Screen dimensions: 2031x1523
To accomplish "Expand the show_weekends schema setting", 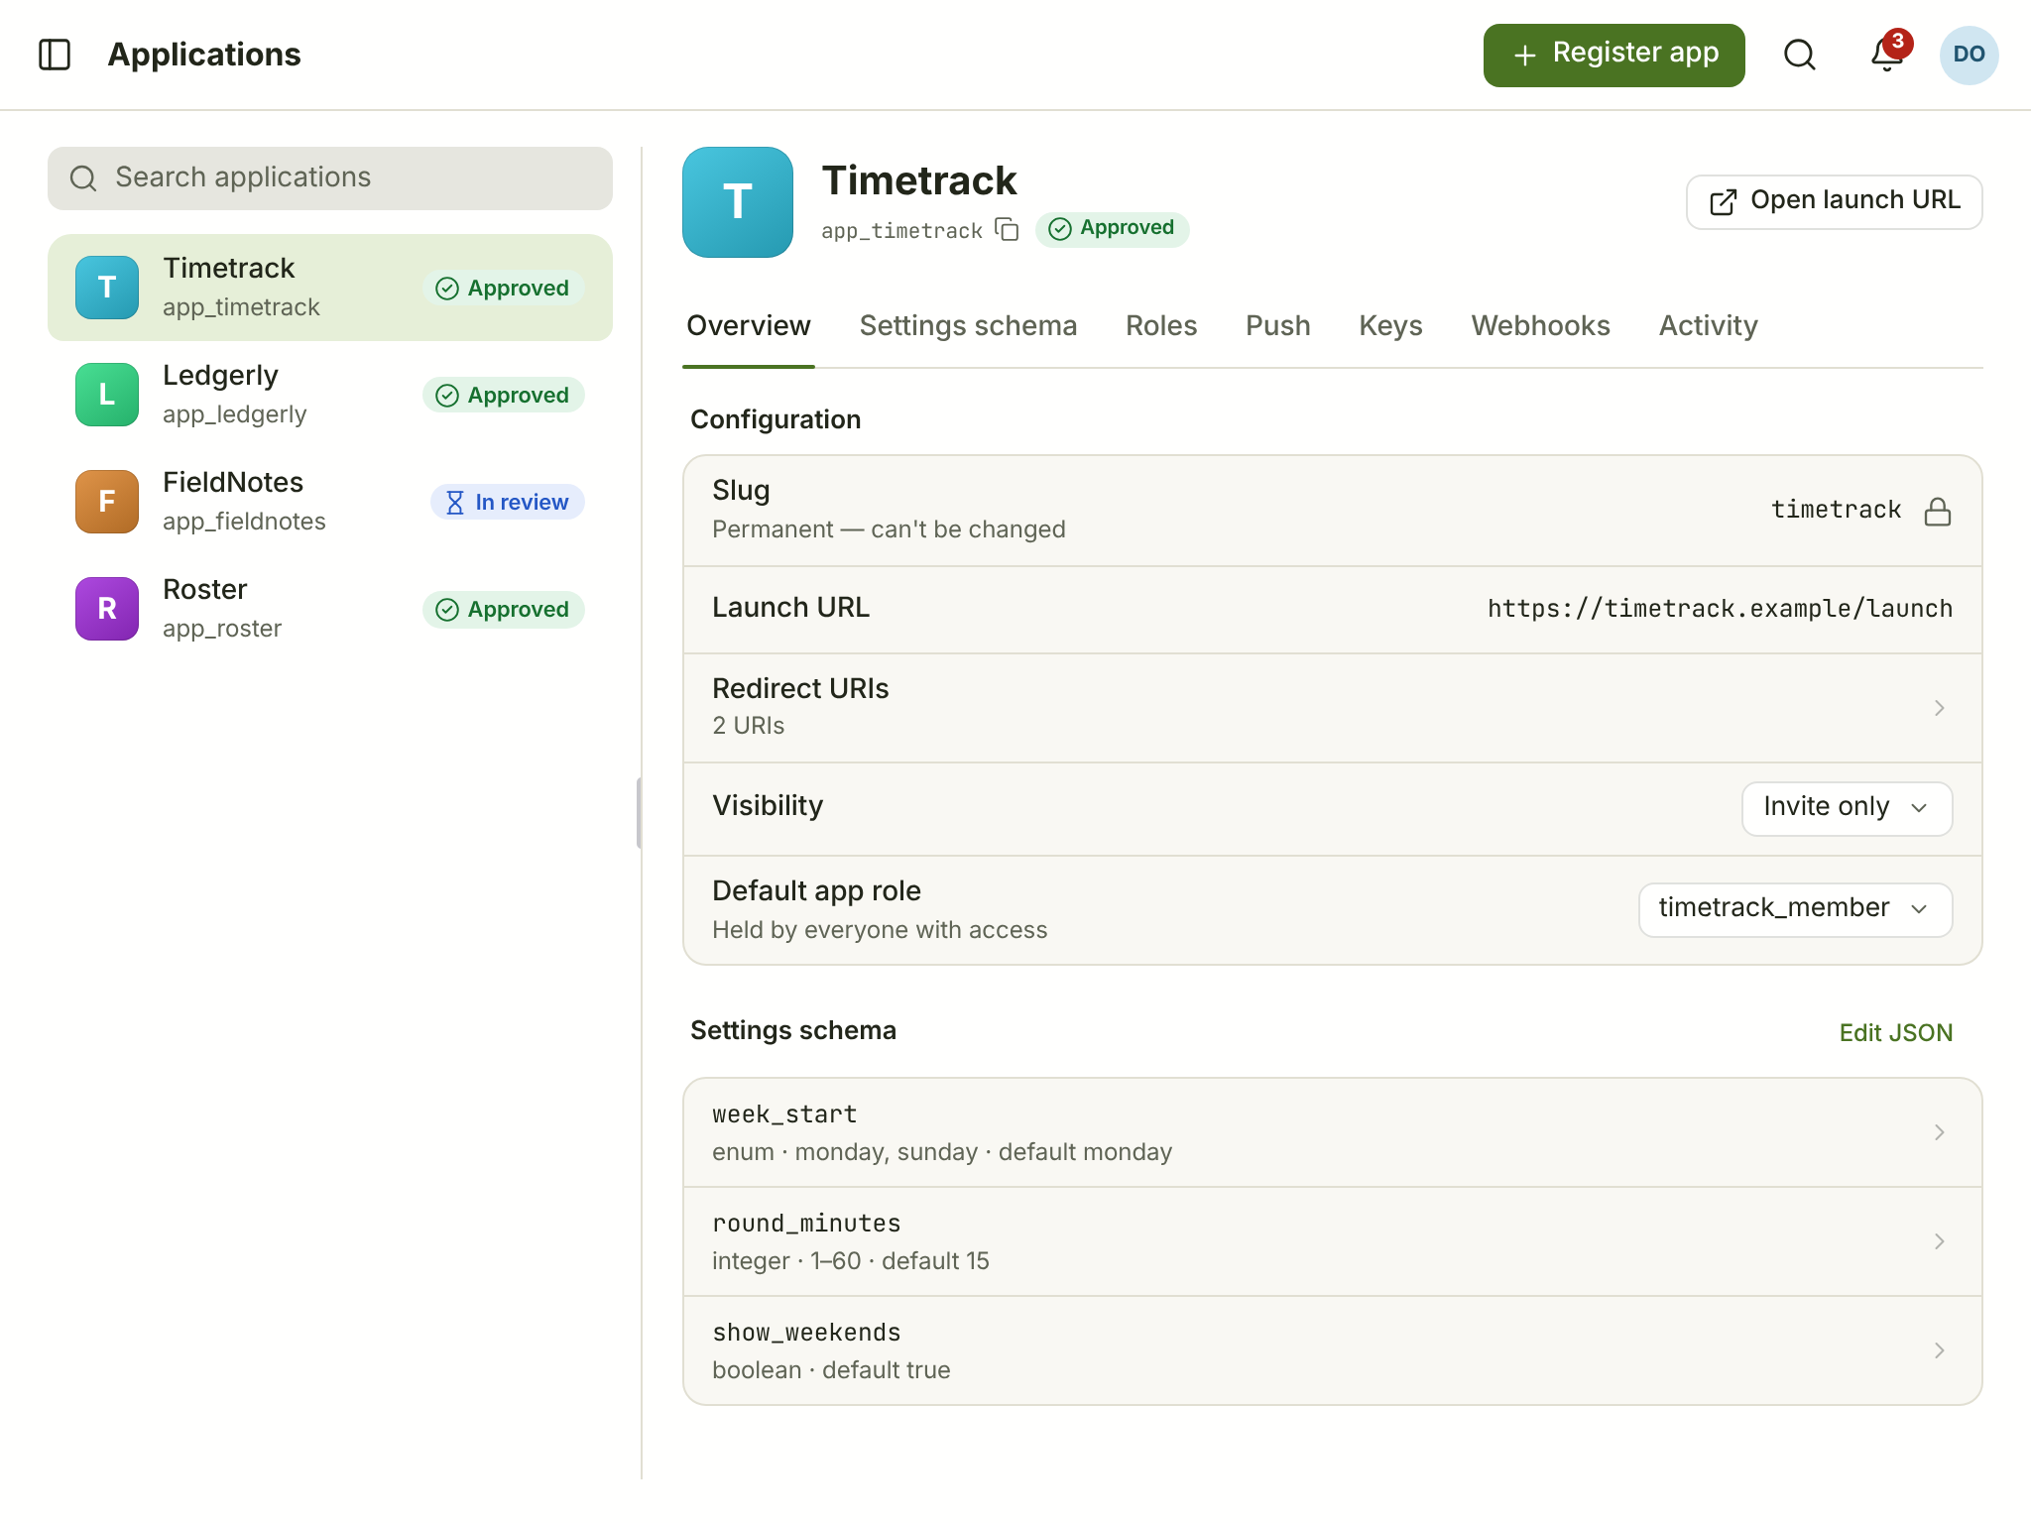I will [x=1332, y=1350].
